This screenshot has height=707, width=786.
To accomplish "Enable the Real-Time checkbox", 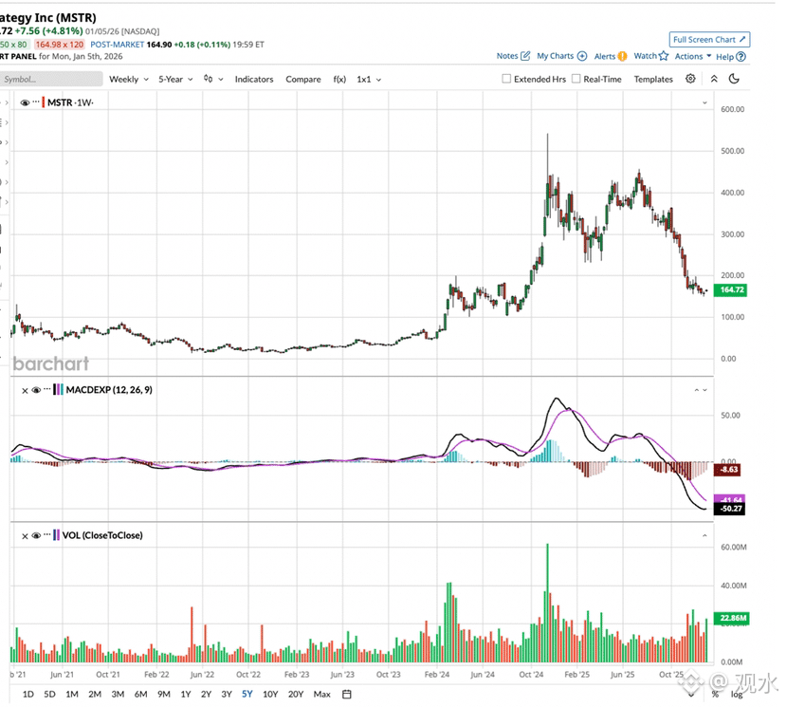I will click(576, 79).
